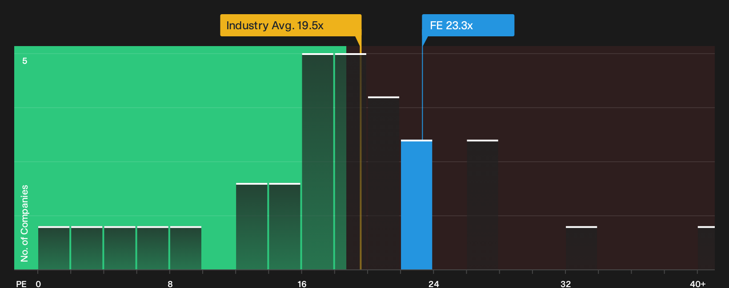Image resolution: width=729 pixels, height=288 pixels.
Task: Click the 32 tick label on the x-axis
Action: click(565, 284)
